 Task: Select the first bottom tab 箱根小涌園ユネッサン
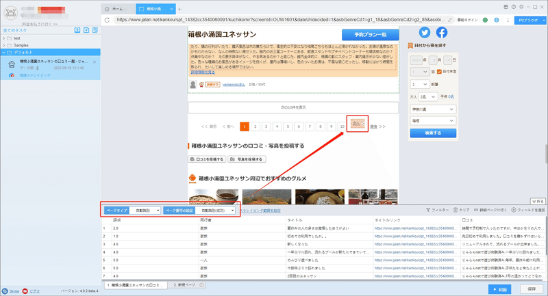[x=134, y=285]
